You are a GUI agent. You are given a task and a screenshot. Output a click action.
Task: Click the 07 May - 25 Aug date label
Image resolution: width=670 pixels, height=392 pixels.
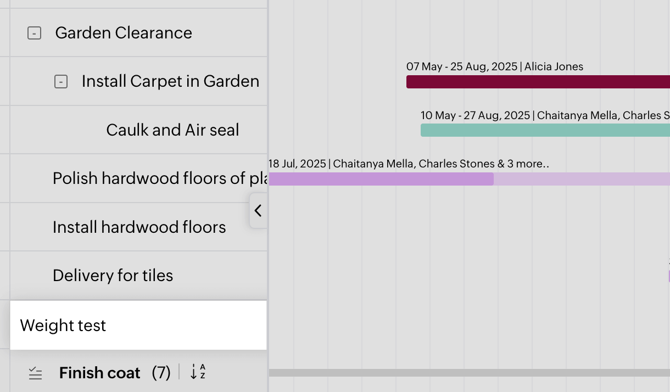point(461,67)
